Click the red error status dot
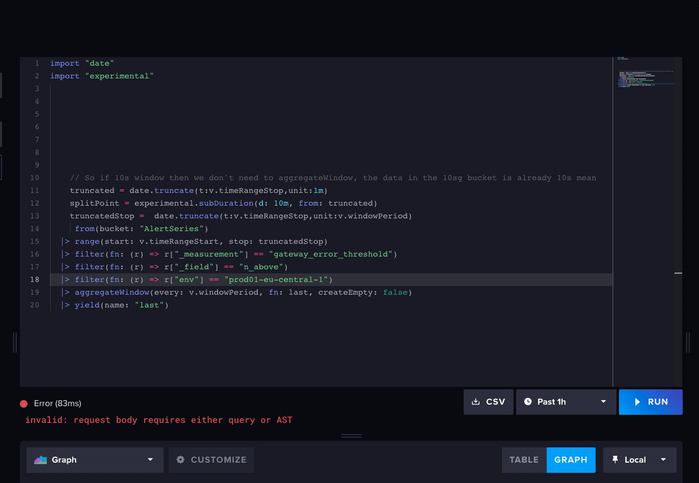This screenshot has width=699, height=483. [23, 403]
